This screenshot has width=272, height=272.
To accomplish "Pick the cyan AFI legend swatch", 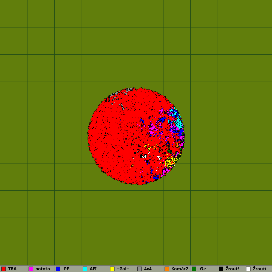I will [85, 269].
